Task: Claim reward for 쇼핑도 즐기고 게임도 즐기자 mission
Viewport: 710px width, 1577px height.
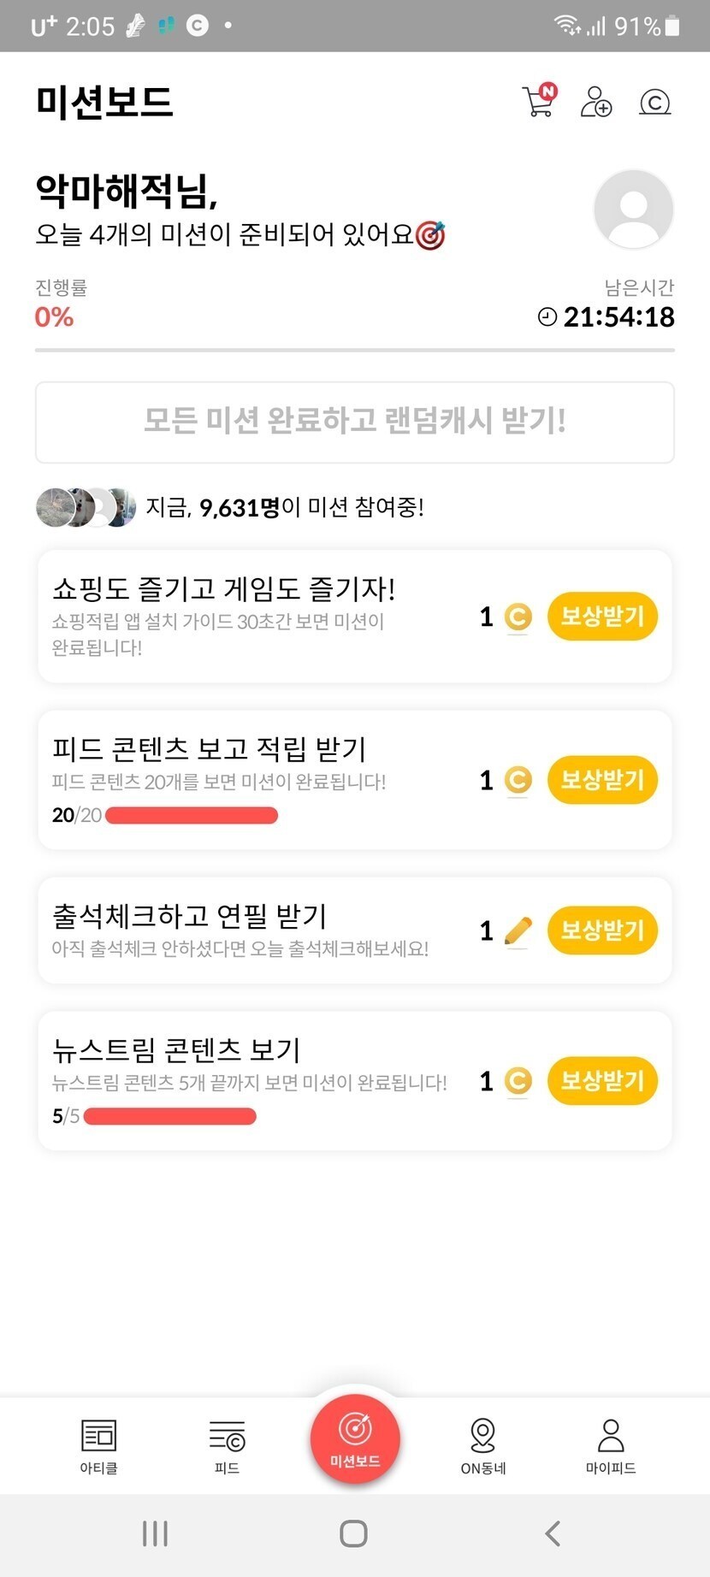Action: pos(602,616)
